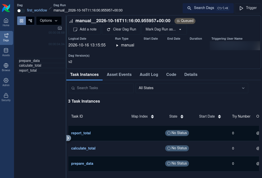Open the All States dropdown

192,88
